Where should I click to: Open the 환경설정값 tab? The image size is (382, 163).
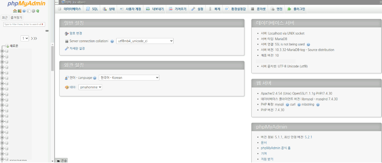tap(235, 9)
